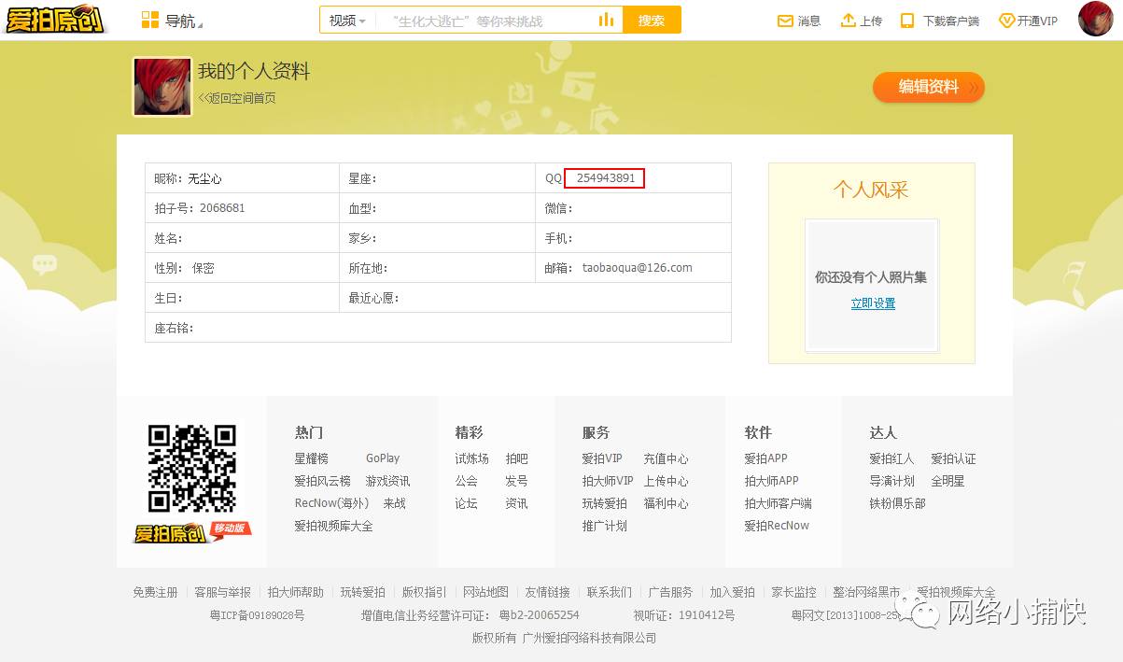Screen dimensions: 1123x662
Task: Click the 搜索 search button
Action: point(652,20)
